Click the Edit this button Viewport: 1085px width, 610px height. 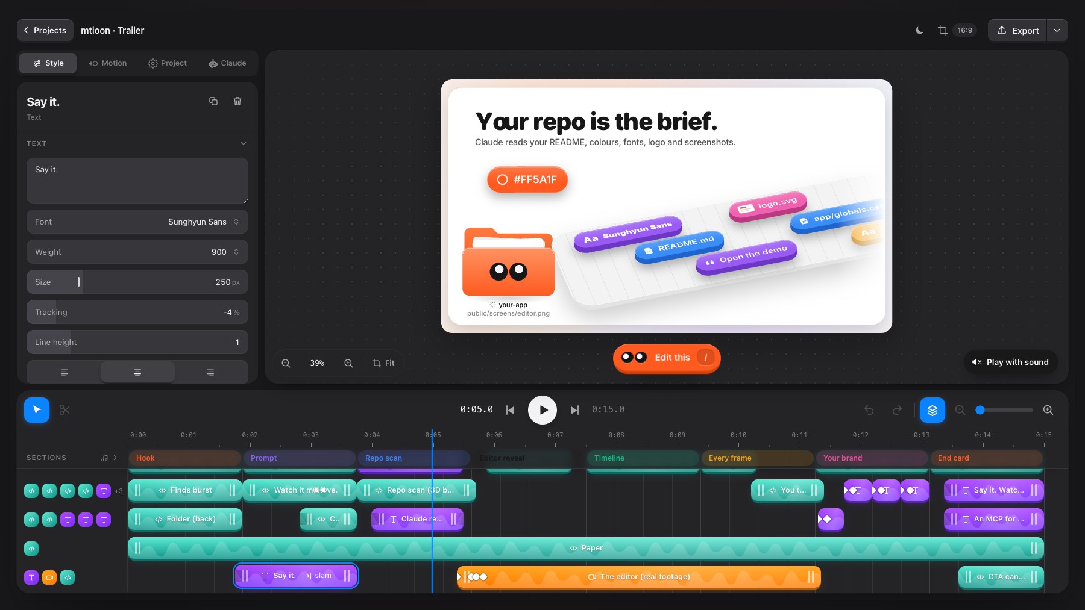667,358
